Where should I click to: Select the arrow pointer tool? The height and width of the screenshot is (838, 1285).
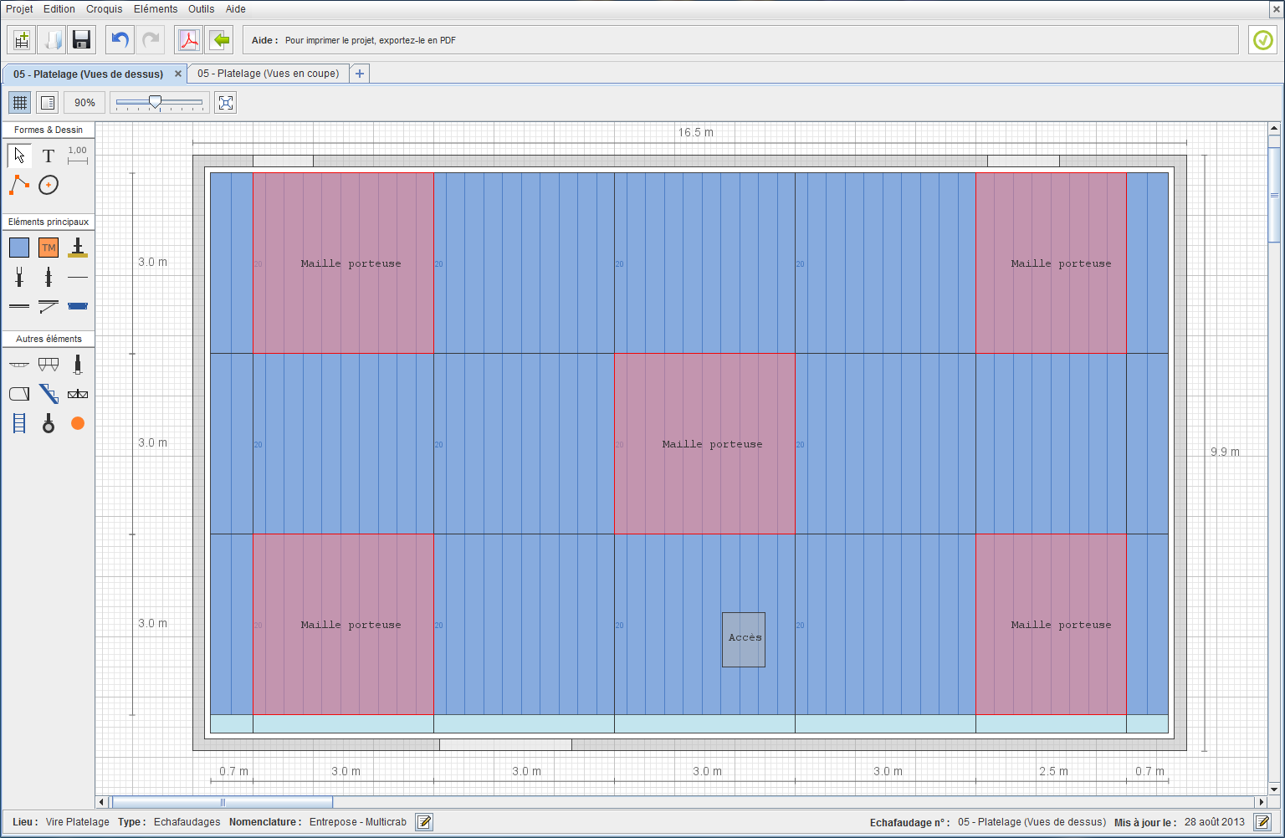point(19,156)
